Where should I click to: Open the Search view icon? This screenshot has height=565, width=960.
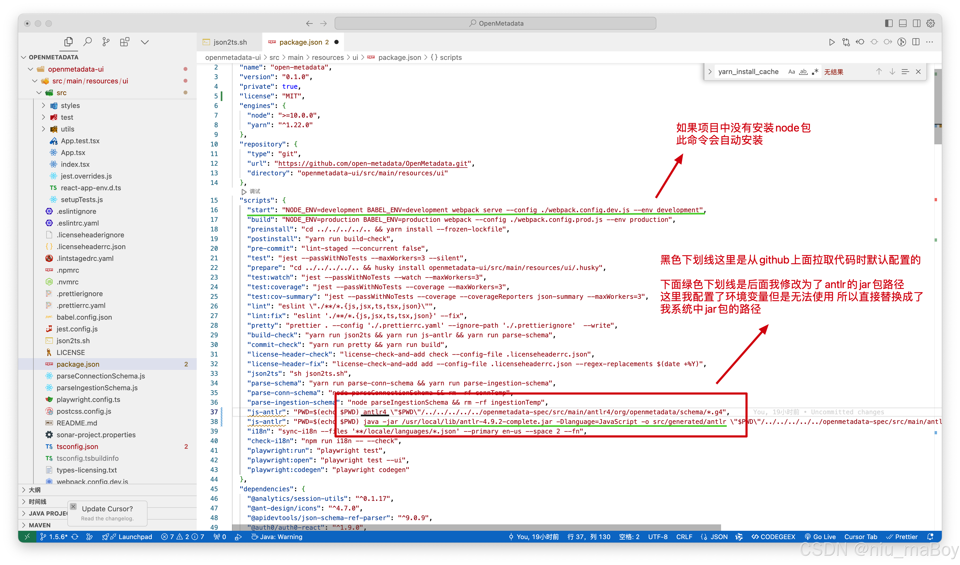pyautogui.click(x=88, y=41)
